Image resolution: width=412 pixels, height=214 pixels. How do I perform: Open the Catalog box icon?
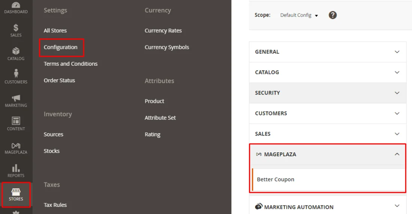click(16, 51)
